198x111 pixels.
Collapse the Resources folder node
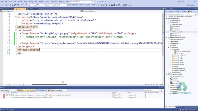[168, 47]
